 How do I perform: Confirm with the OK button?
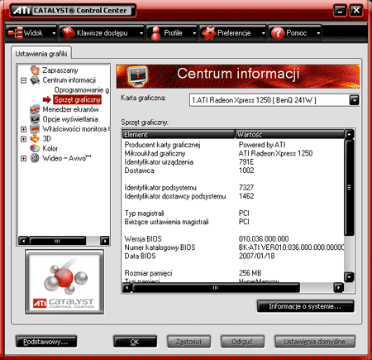click(x=135, y=342)
